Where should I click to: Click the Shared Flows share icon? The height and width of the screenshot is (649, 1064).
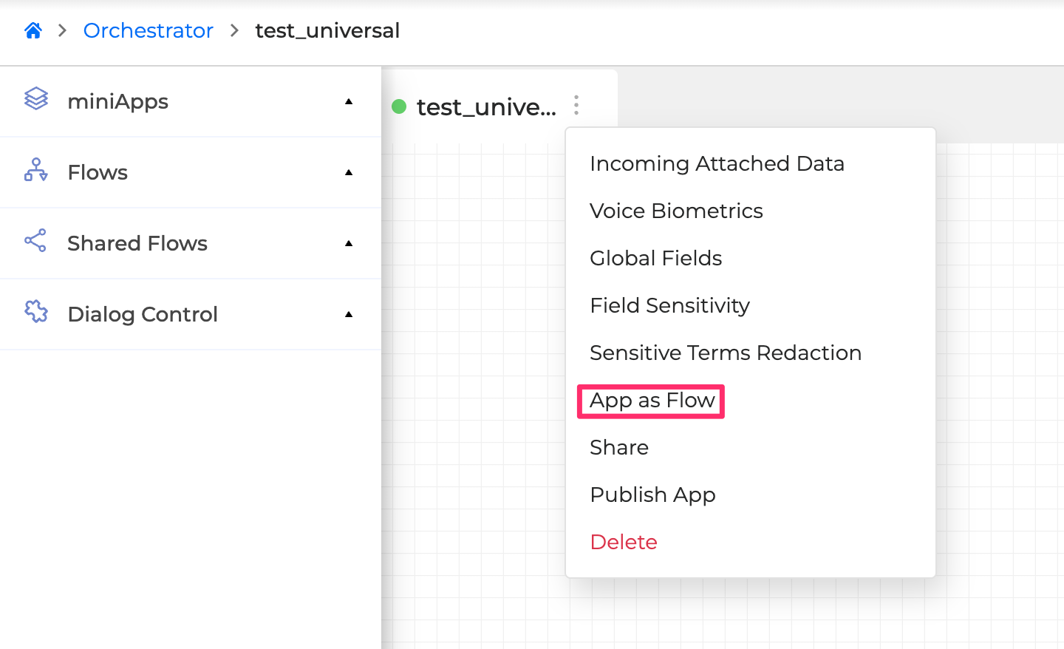coord(35,241)
